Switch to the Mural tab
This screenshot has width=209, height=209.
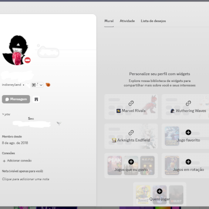point(109,21)
